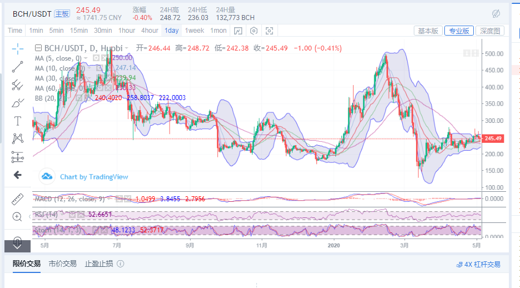Select the 1min interval
This screenshot has width=520, height=288.
[x=36, y=31]
